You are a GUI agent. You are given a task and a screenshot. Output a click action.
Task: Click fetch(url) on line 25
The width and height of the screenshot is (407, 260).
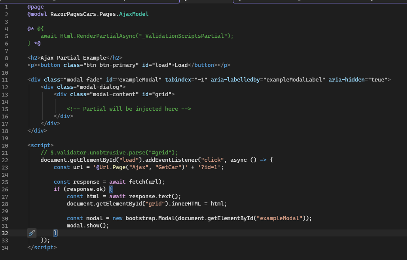[x=145, y=182]
